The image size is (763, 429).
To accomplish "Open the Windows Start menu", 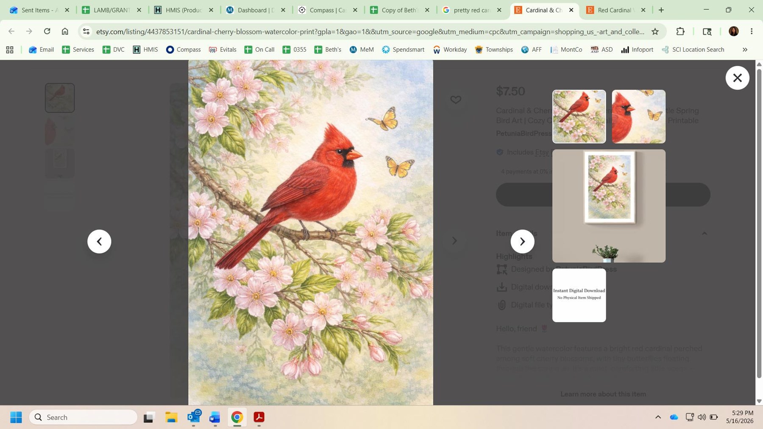I will [16, 418].
